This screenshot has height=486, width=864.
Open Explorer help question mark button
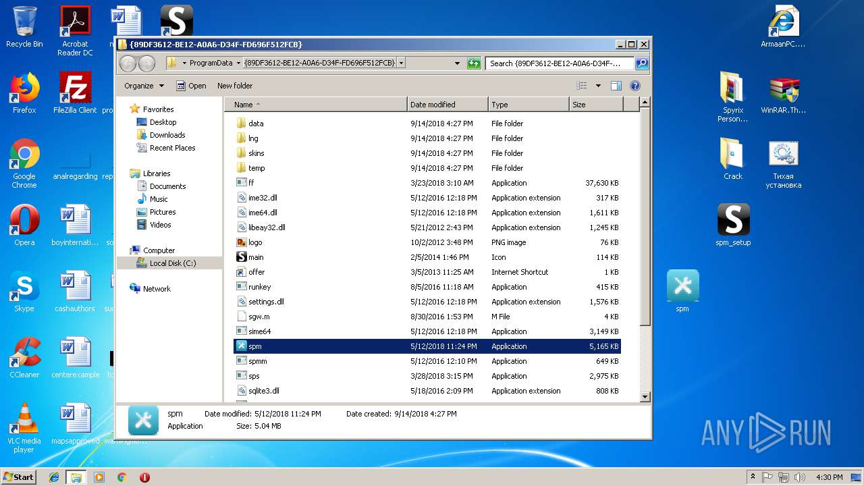point(634,86)
